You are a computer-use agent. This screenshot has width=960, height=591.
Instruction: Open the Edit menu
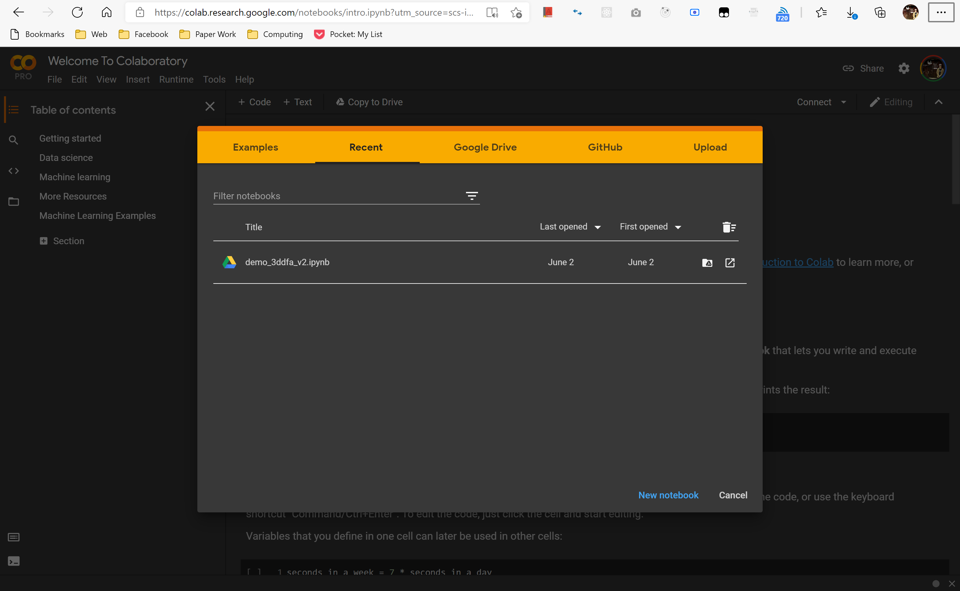point(79,79)
